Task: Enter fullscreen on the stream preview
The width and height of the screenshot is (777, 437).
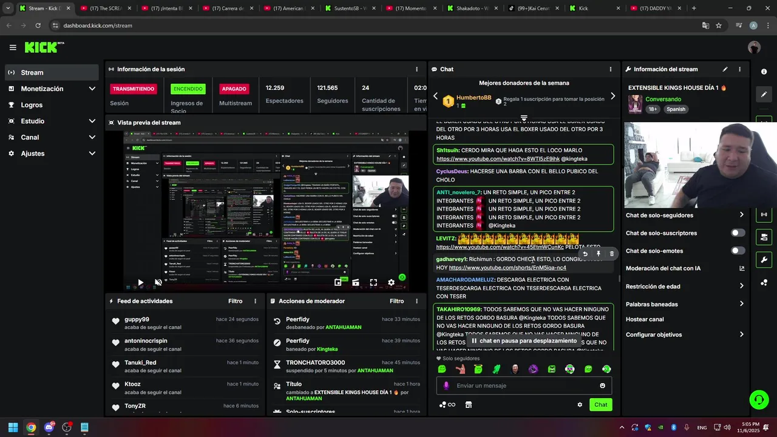Action: pos(373,282)
